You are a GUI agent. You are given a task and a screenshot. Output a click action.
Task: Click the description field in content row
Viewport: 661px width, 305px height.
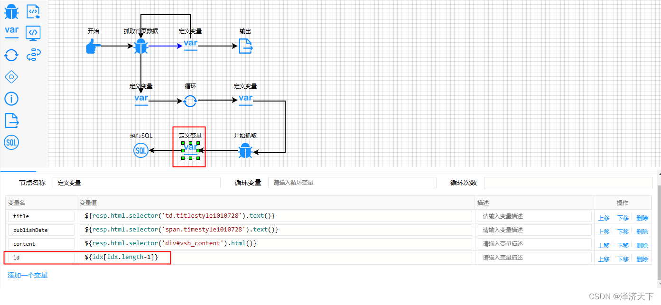[x=535, y=244]
